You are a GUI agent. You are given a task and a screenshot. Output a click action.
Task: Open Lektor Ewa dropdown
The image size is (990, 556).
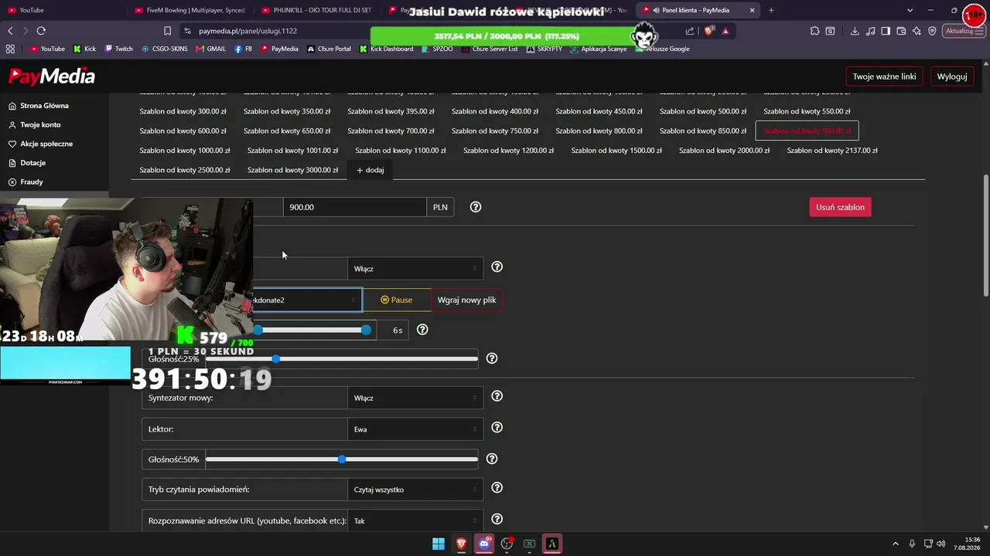point(415,429)
